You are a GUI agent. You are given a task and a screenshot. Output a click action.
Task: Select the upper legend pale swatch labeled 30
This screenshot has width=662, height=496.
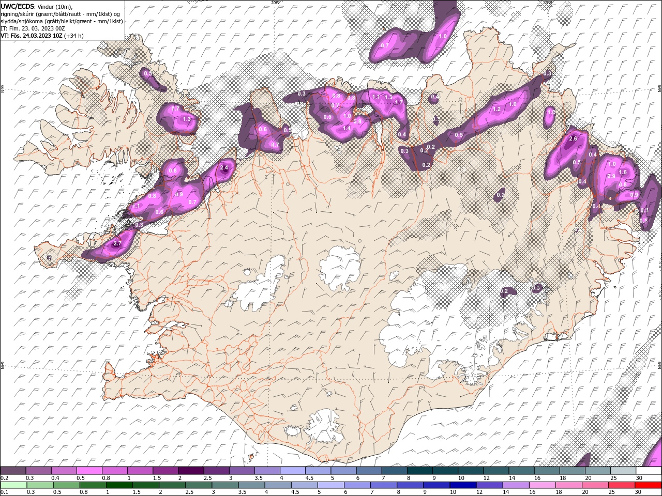point(649,471)
